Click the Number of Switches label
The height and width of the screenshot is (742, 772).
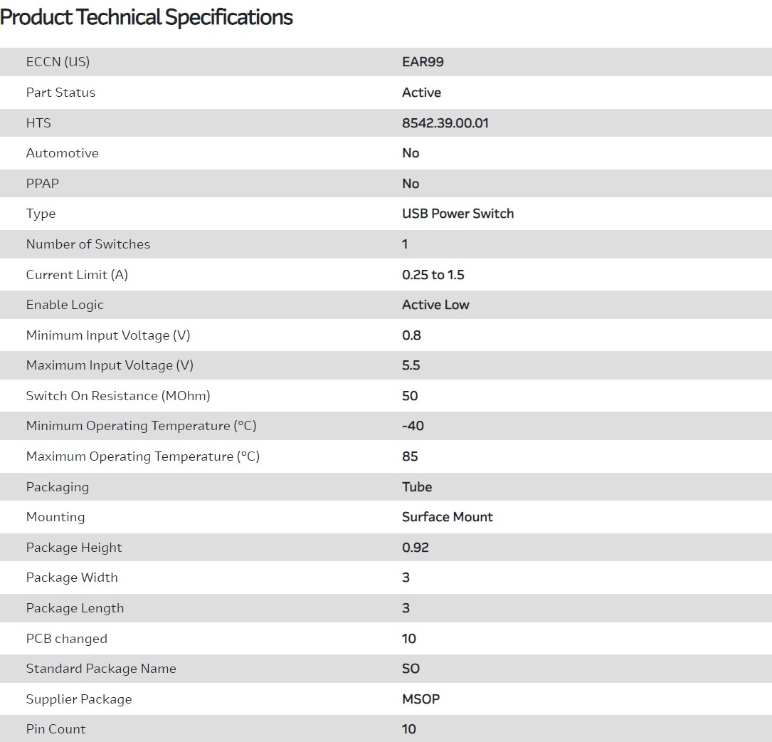pyautogui.click(x=88, y=244)
